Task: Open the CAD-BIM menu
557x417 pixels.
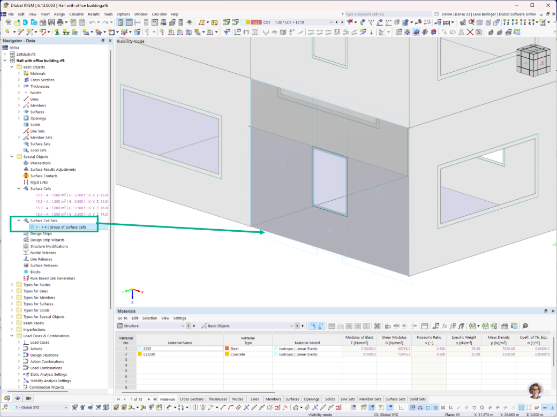Action: [159, 14]
